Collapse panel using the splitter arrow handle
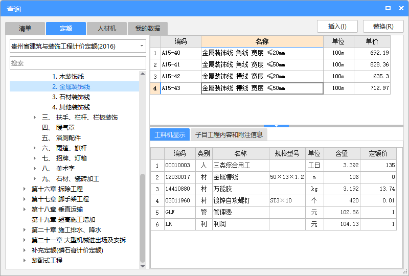409x276 pixels. coord(276,126)
